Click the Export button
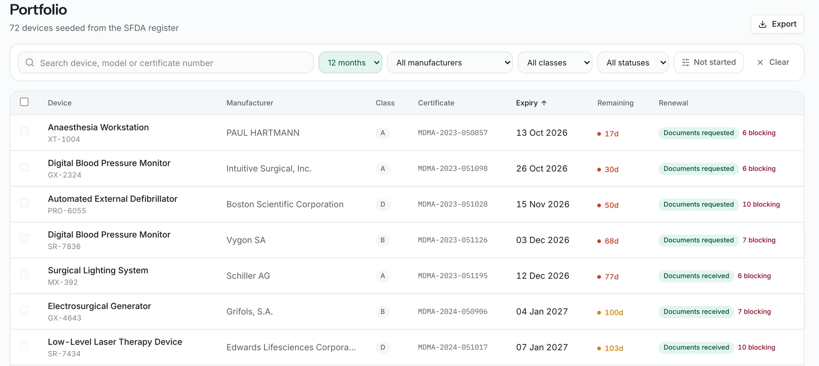Viewport: 819px width, 366px height. point(777,24)
